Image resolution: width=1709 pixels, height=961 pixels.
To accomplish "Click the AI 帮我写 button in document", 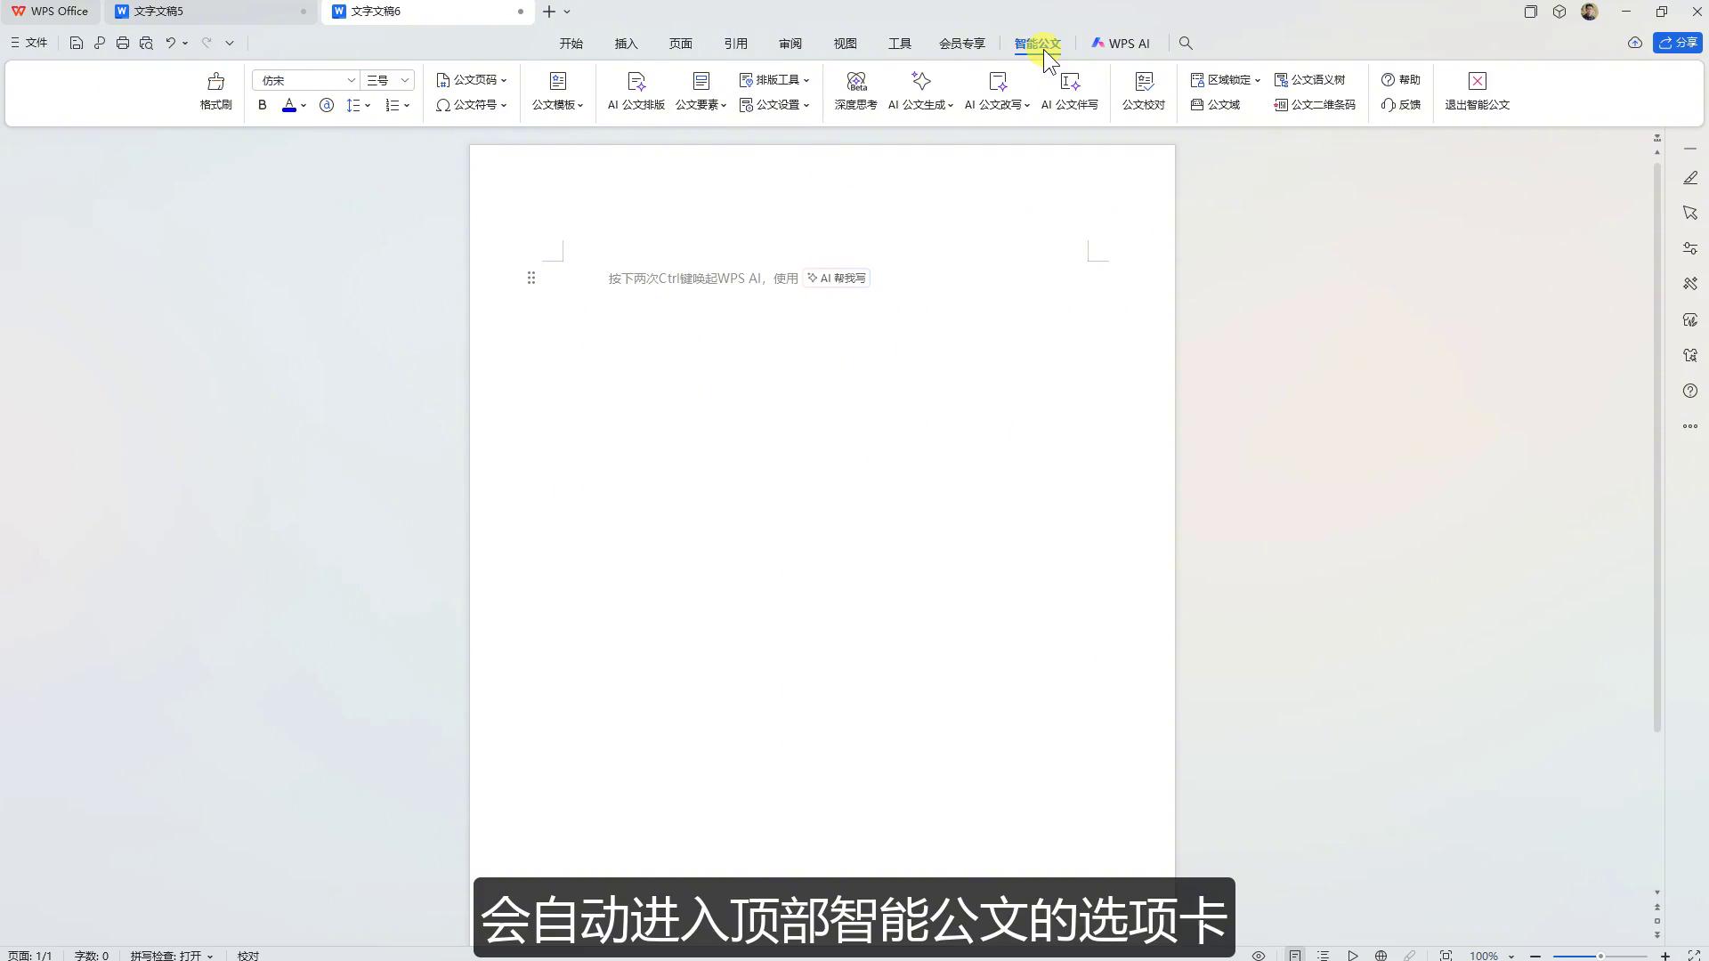I will point(835,278).
